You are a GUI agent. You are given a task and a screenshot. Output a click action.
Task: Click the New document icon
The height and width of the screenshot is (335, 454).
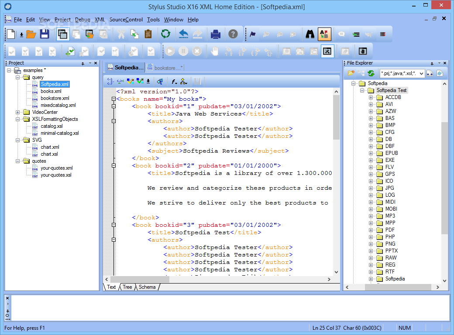pyautogui.click(x=11, y=34)
